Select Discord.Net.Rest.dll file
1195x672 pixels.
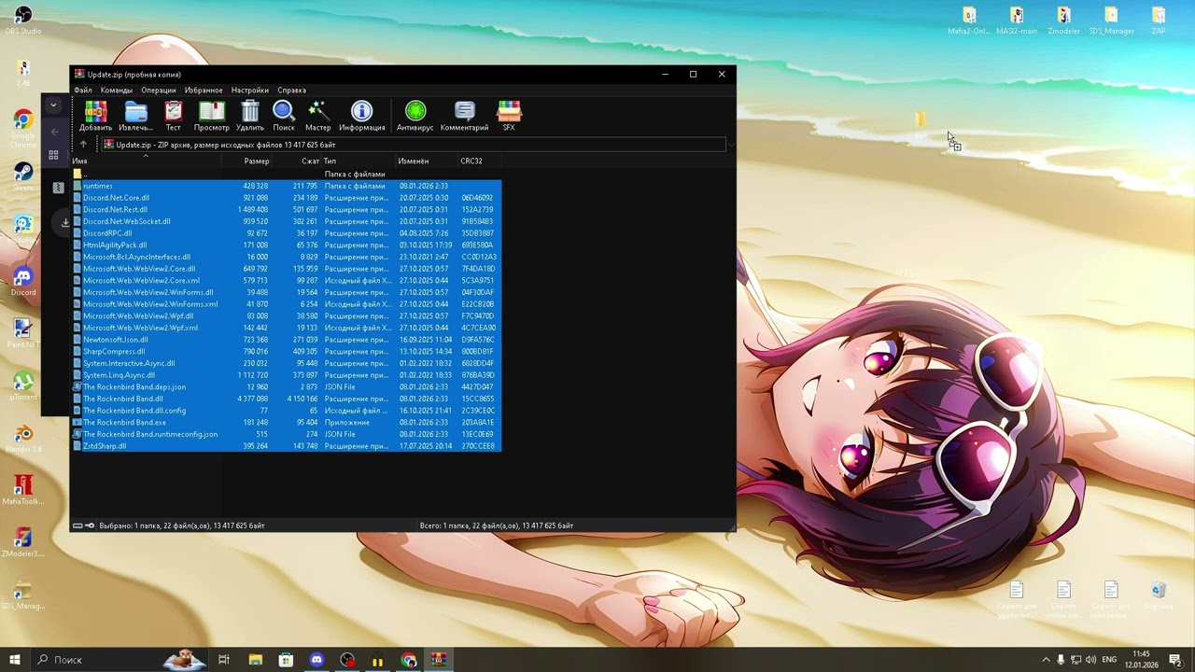click(287, 210)
